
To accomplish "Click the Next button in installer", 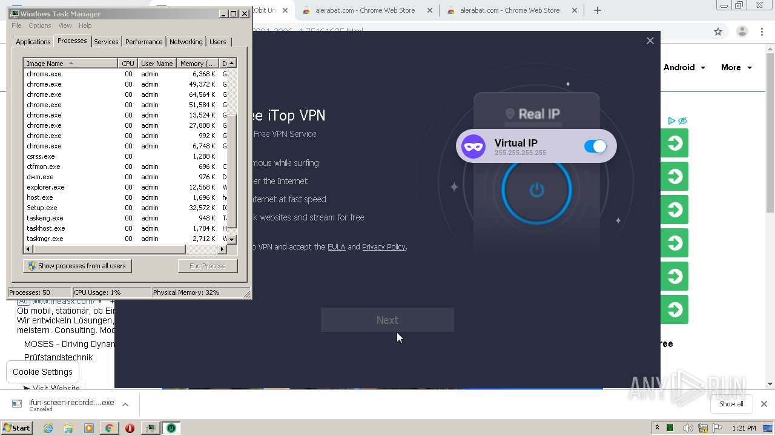I will pyautogui.click(x=387, y=320).
